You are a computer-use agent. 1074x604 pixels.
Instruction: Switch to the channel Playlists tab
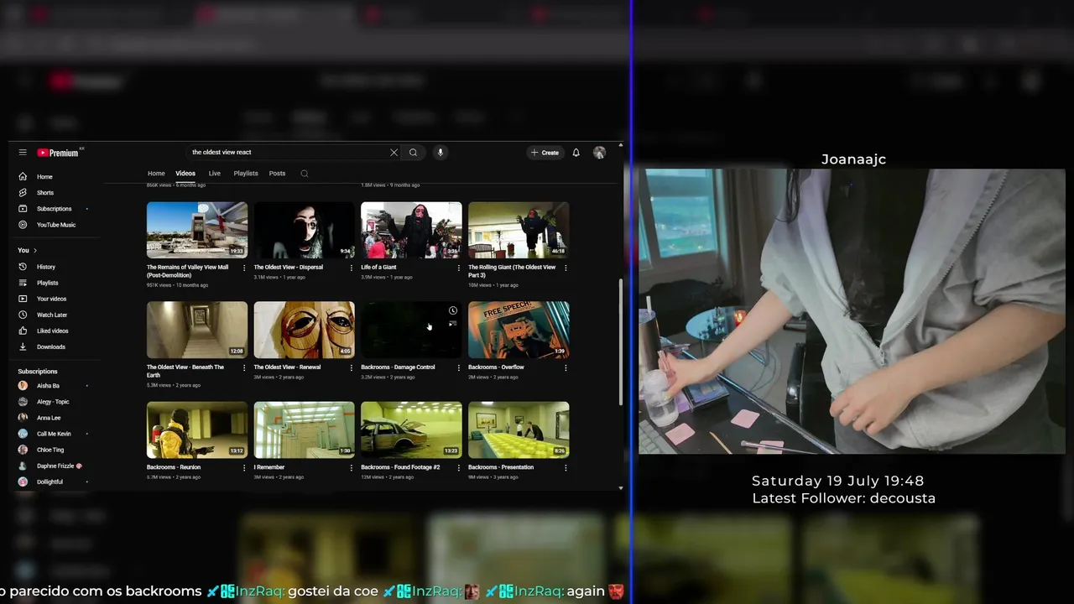tap(246, 174)
